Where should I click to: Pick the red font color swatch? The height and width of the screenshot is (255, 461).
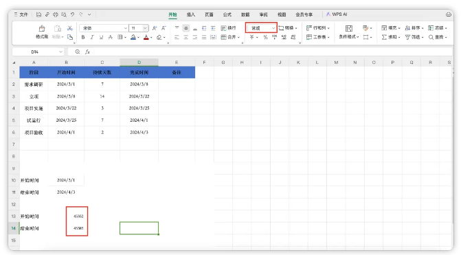click(x=146, y=37)
